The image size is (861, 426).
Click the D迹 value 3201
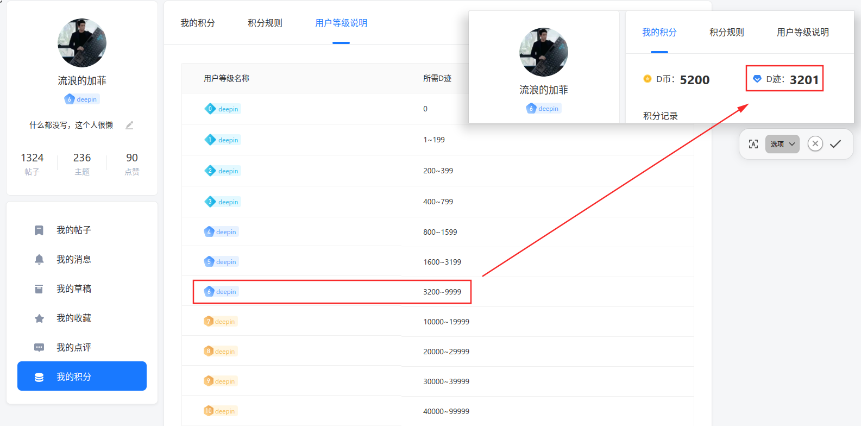tap(805, 80)
